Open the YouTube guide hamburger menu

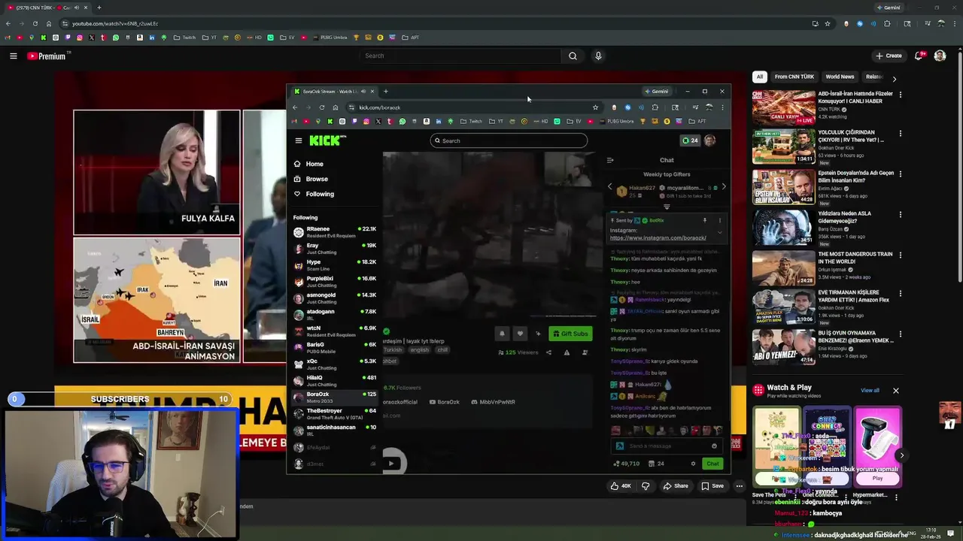[13, 56]
